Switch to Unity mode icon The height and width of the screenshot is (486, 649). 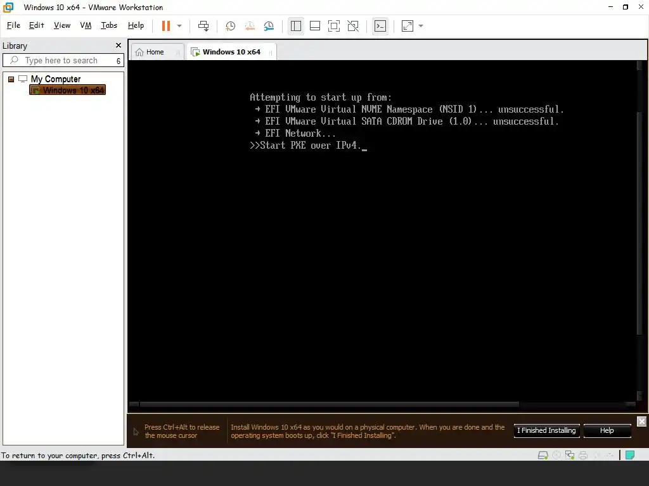353,26
